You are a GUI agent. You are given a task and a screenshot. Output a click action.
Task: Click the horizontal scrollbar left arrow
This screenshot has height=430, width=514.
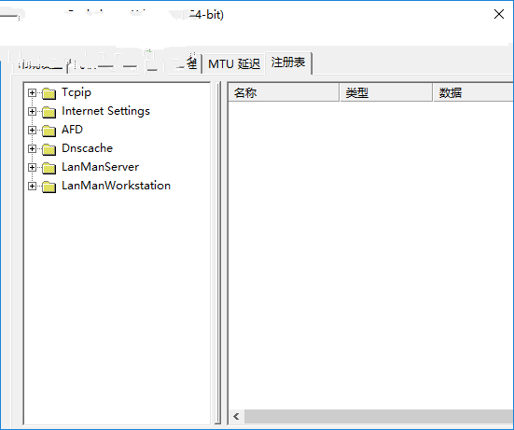click(x=236, y=417)
